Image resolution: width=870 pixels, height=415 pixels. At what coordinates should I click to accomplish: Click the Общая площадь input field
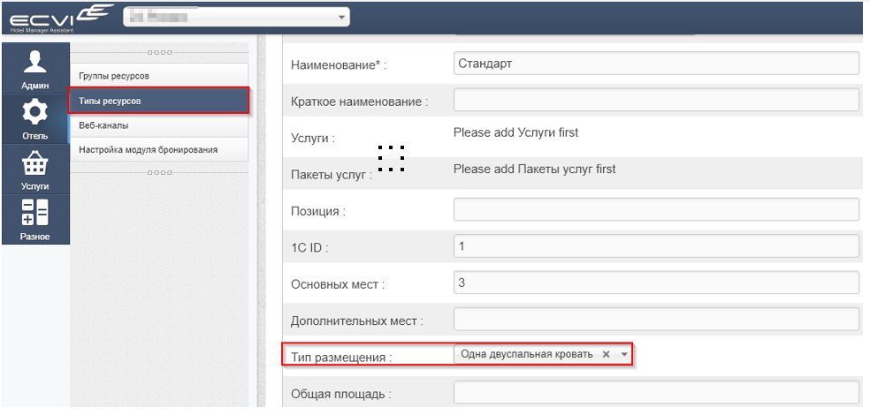click(x=656, y=393)
